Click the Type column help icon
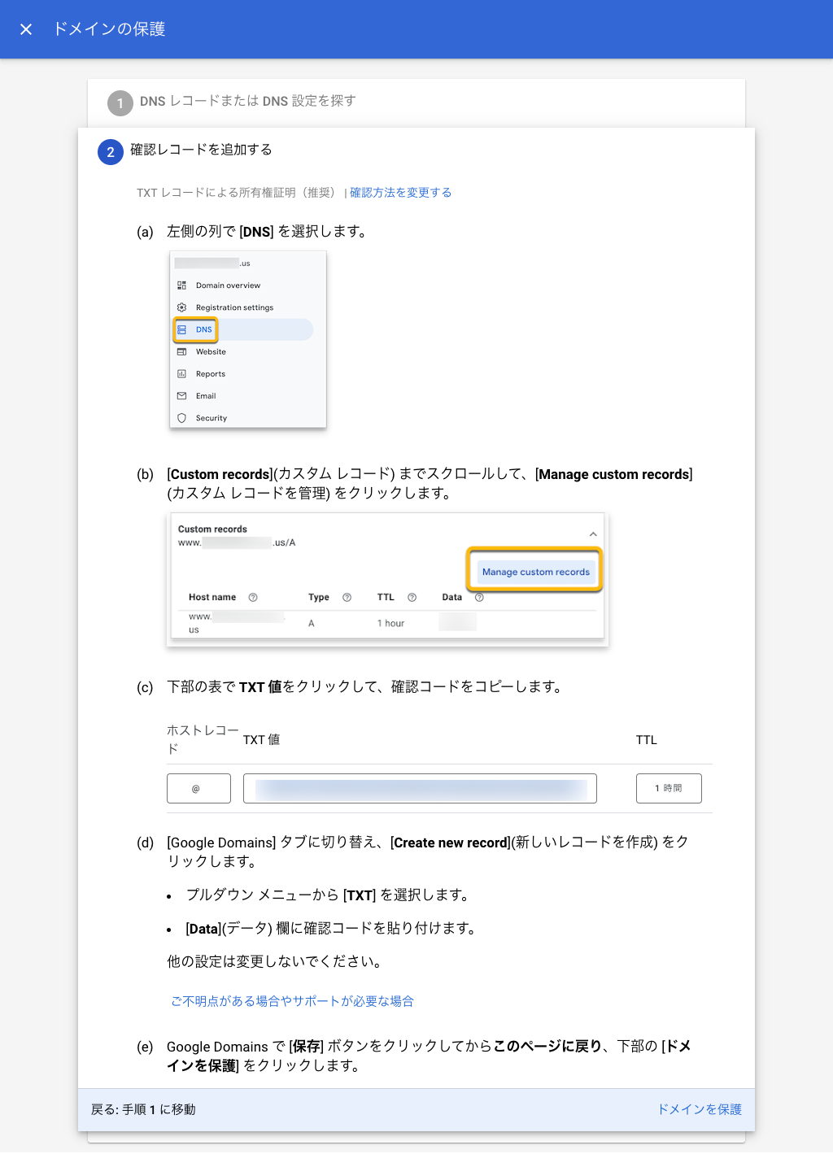The width and height of the screenshot is (833, 1154). (346, 597)
